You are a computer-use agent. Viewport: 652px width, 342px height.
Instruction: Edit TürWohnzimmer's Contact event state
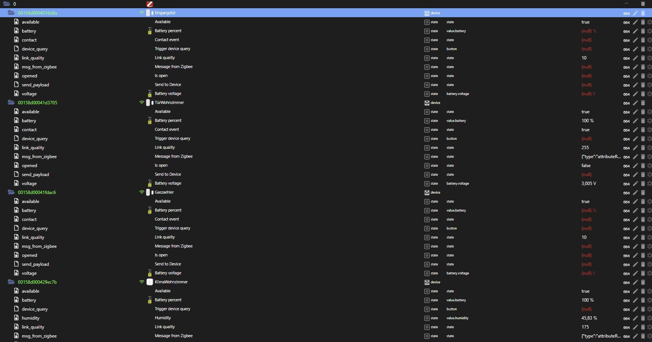tap(636, 130)
